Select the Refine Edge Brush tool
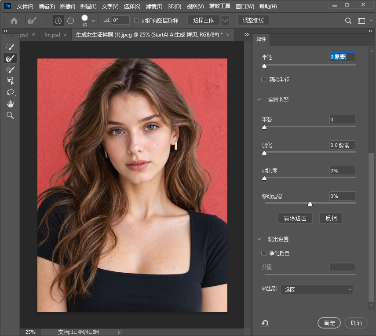 tap(10, 58)
